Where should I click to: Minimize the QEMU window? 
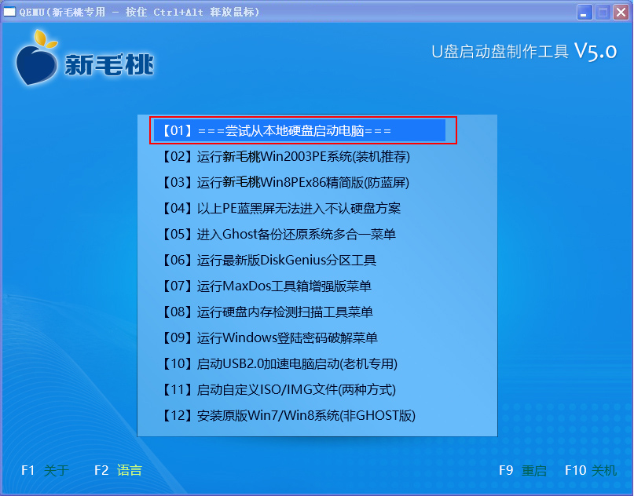pos(584,12)
